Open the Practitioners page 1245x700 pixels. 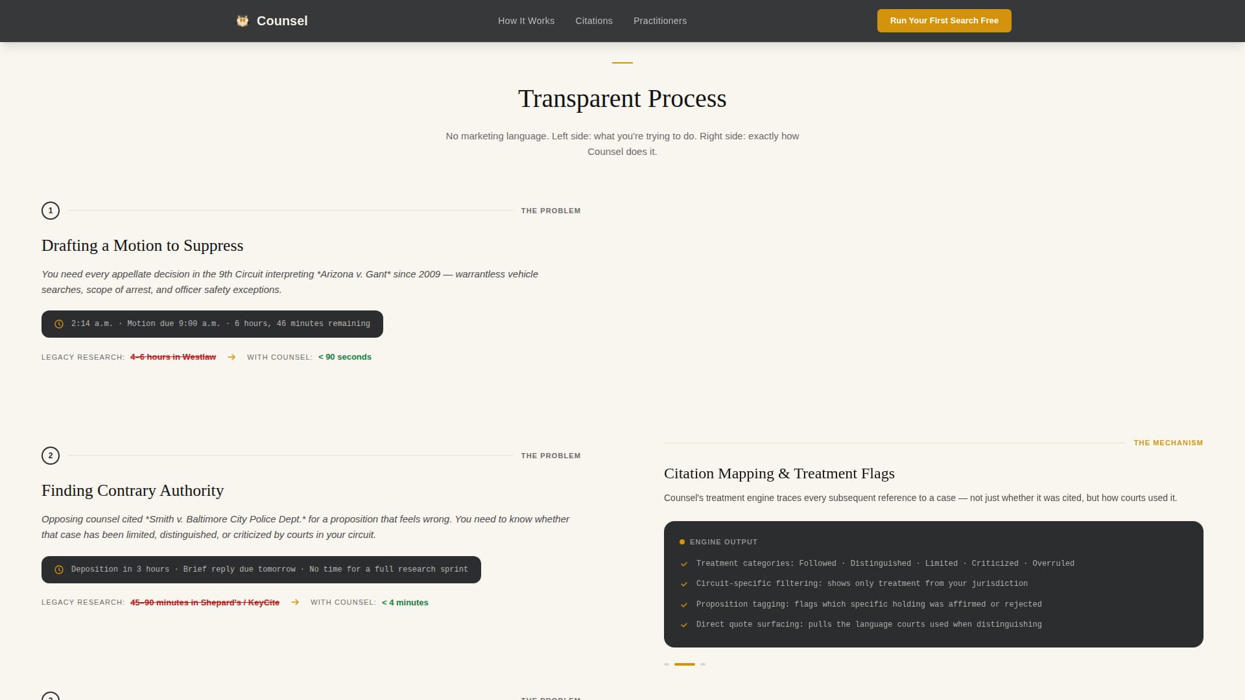659,20
